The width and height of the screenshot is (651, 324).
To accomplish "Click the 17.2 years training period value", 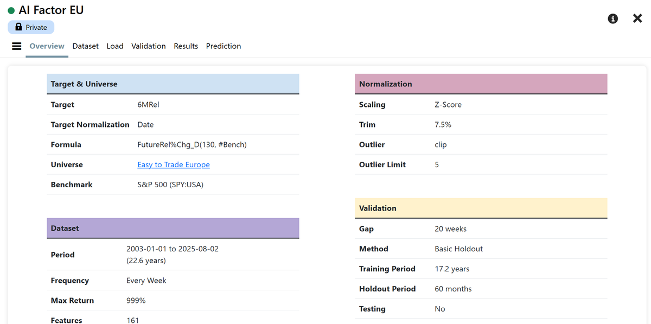I will (452, 269).
